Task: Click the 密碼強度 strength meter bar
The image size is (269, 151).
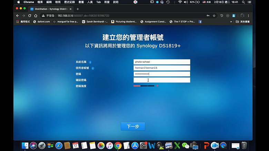Action: tap(144, 86)
